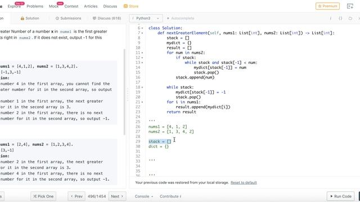Click the editor info icon
Viewport: 360px width, 202px height.
click(331, 19)
